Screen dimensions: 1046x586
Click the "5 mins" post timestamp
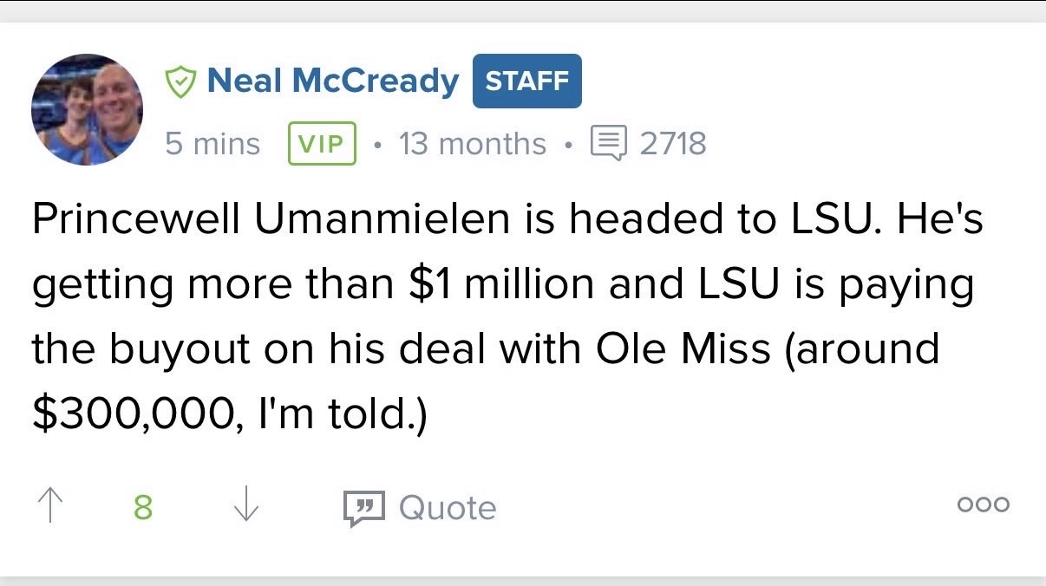[x=212, y=144]
